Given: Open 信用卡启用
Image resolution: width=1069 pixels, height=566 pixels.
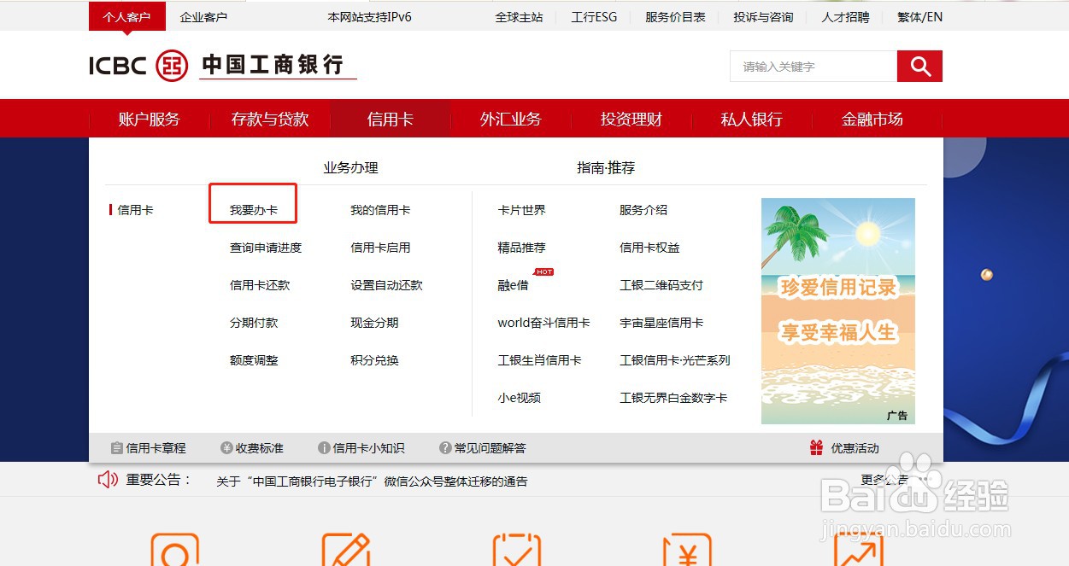Looking at the screenshot, I should [380, 248].
